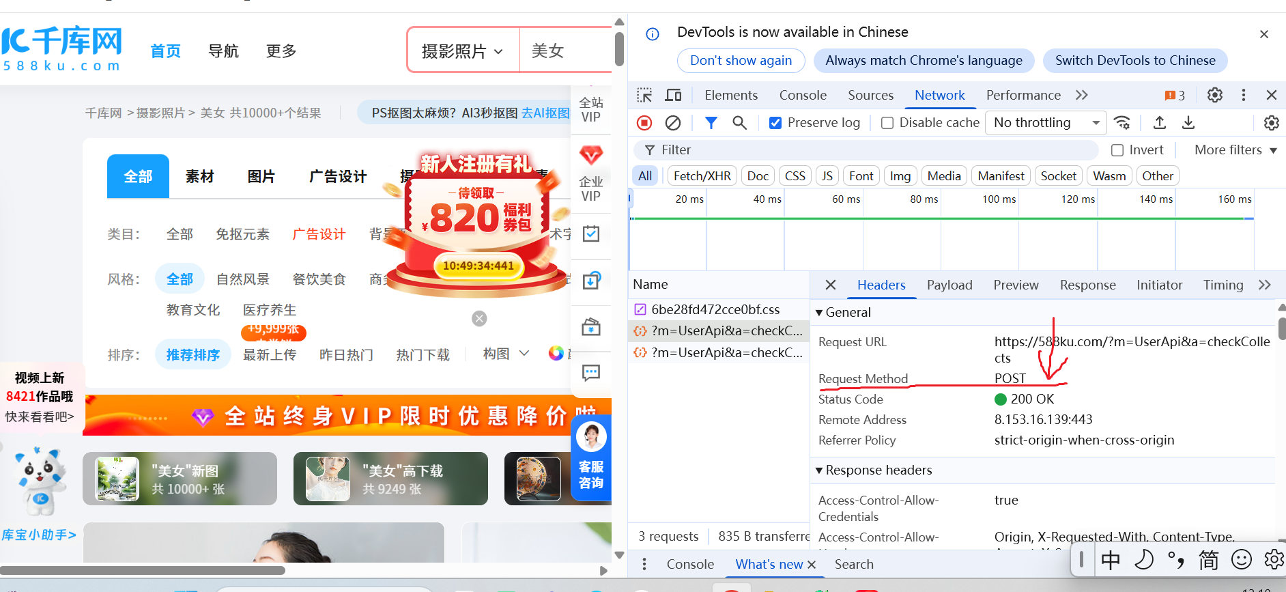Screen dimensions: 1286x592
Task: Switch to the Console panel tab
Action: pyautogui.click(x=803, y=96)
